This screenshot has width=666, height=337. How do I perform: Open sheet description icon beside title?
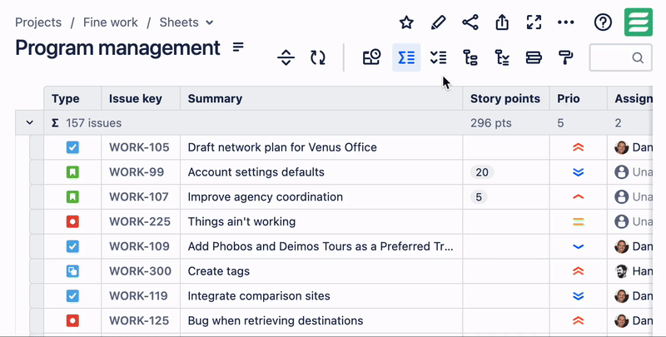click(238, 47)
